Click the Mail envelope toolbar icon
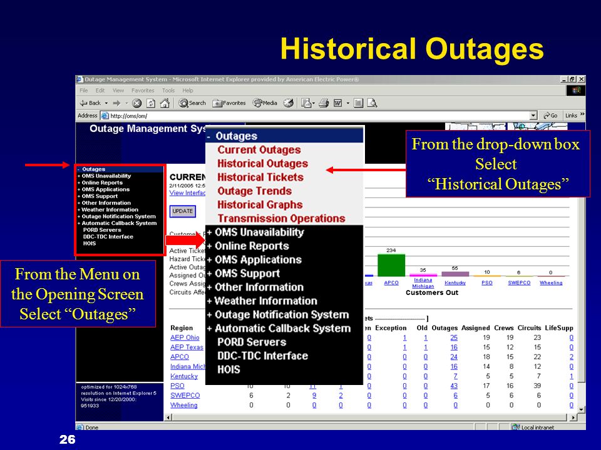 tap(306, 103)
